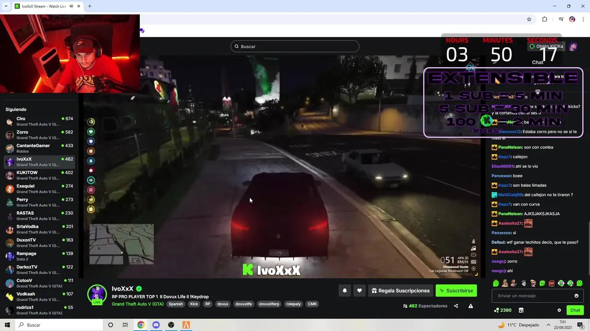Viewport: 590px width, 331px height.
Task: Click the red angry emote in quick emotes
Action: [x=552, y=283]
